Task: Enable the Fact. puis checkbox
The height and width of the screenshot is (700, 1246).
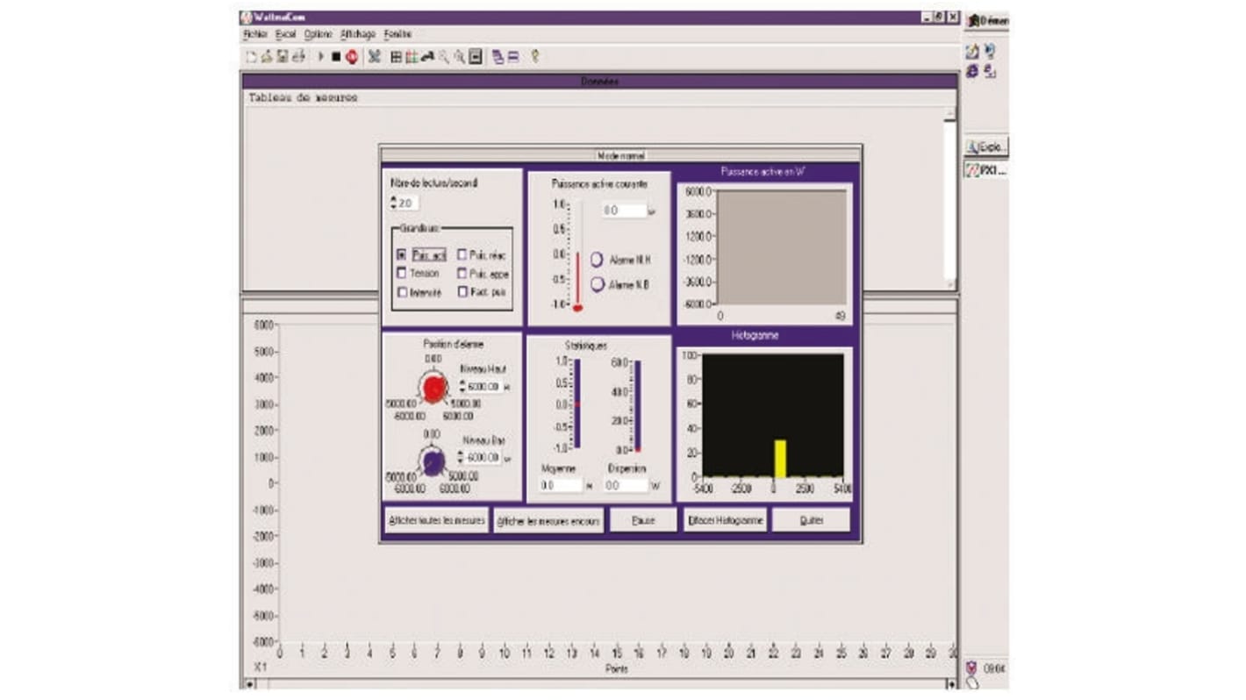Action: click(x=462, y=292)
